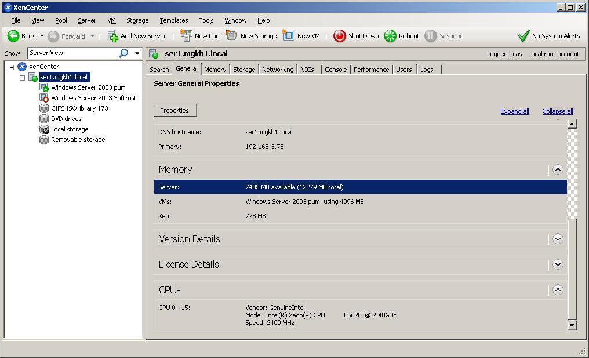Click the XenCenter title bar logo
This screenshot has height=358, width=589.
[8, 8]
